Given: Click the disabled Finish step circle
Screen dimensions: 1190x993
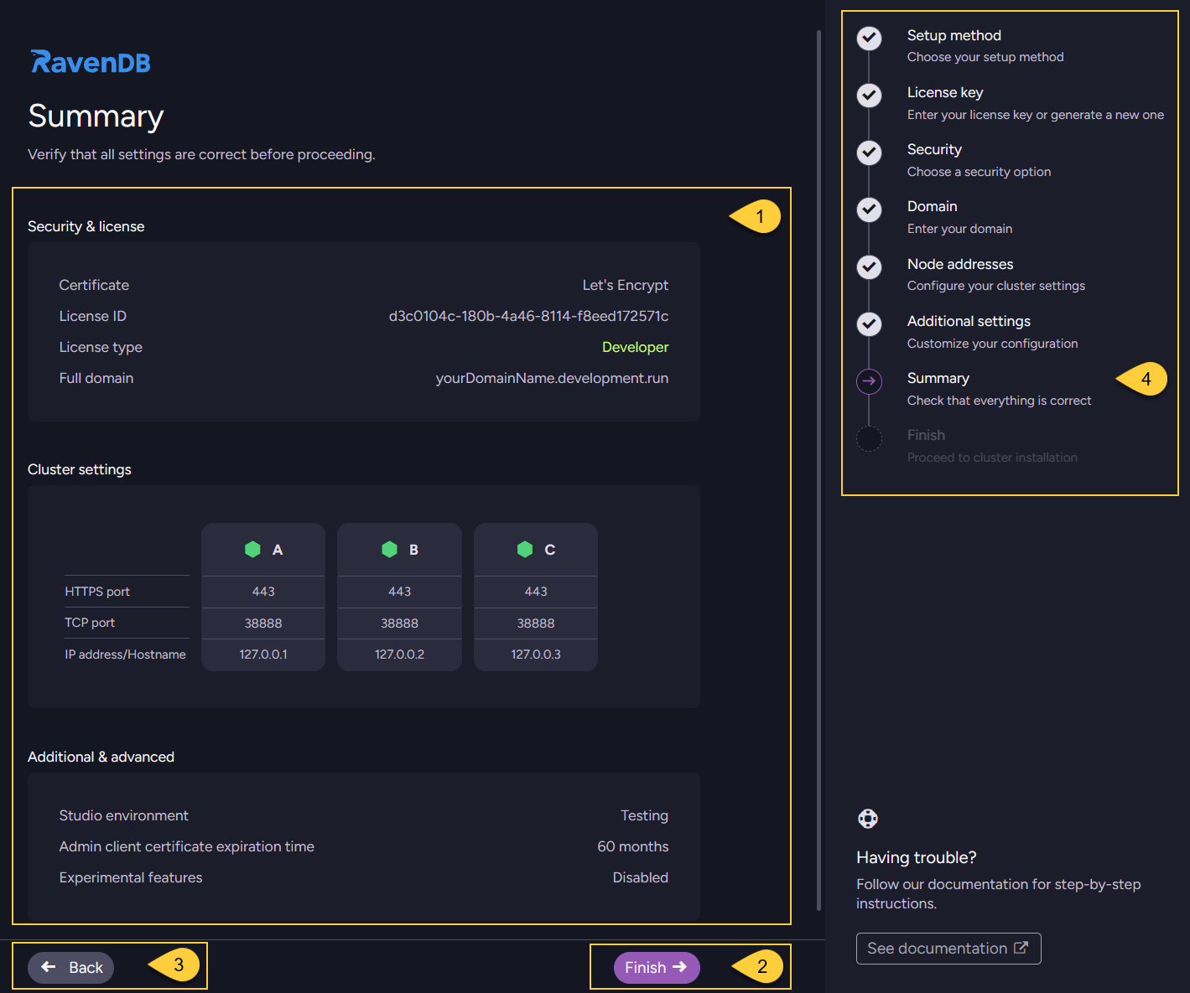Looking at the screenshot, I should pyautogui.click(x=869, y=438).
